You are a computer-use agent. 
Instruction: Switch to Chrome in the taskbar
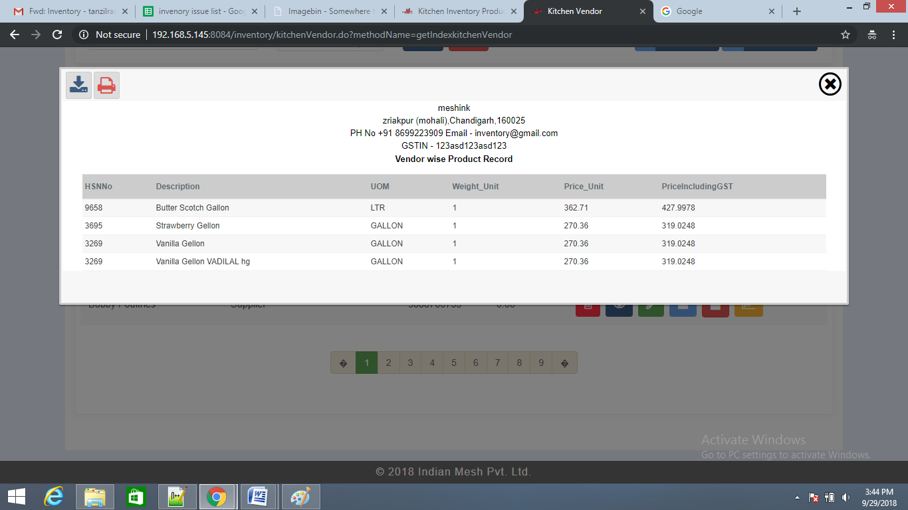click(x=217, y=496)
